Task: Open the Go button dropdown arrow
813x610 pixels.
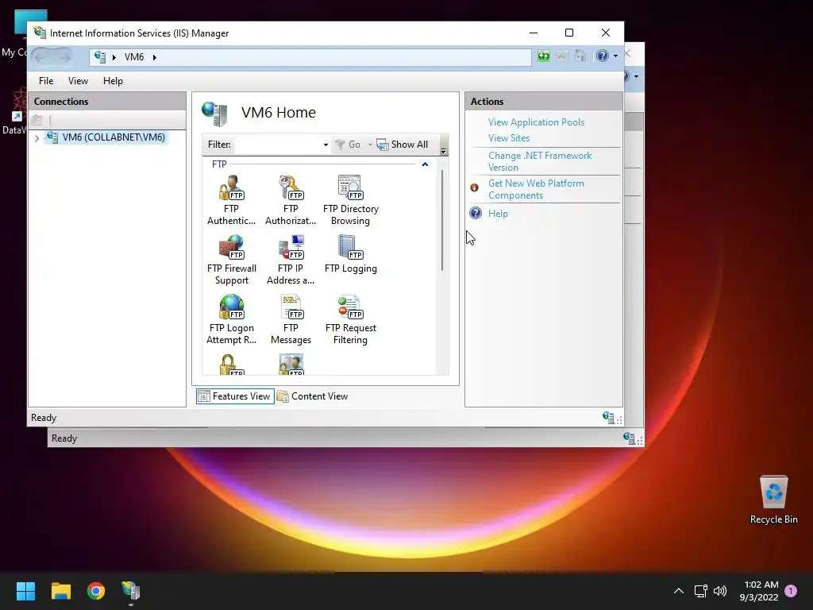Action: coord(370,145)
